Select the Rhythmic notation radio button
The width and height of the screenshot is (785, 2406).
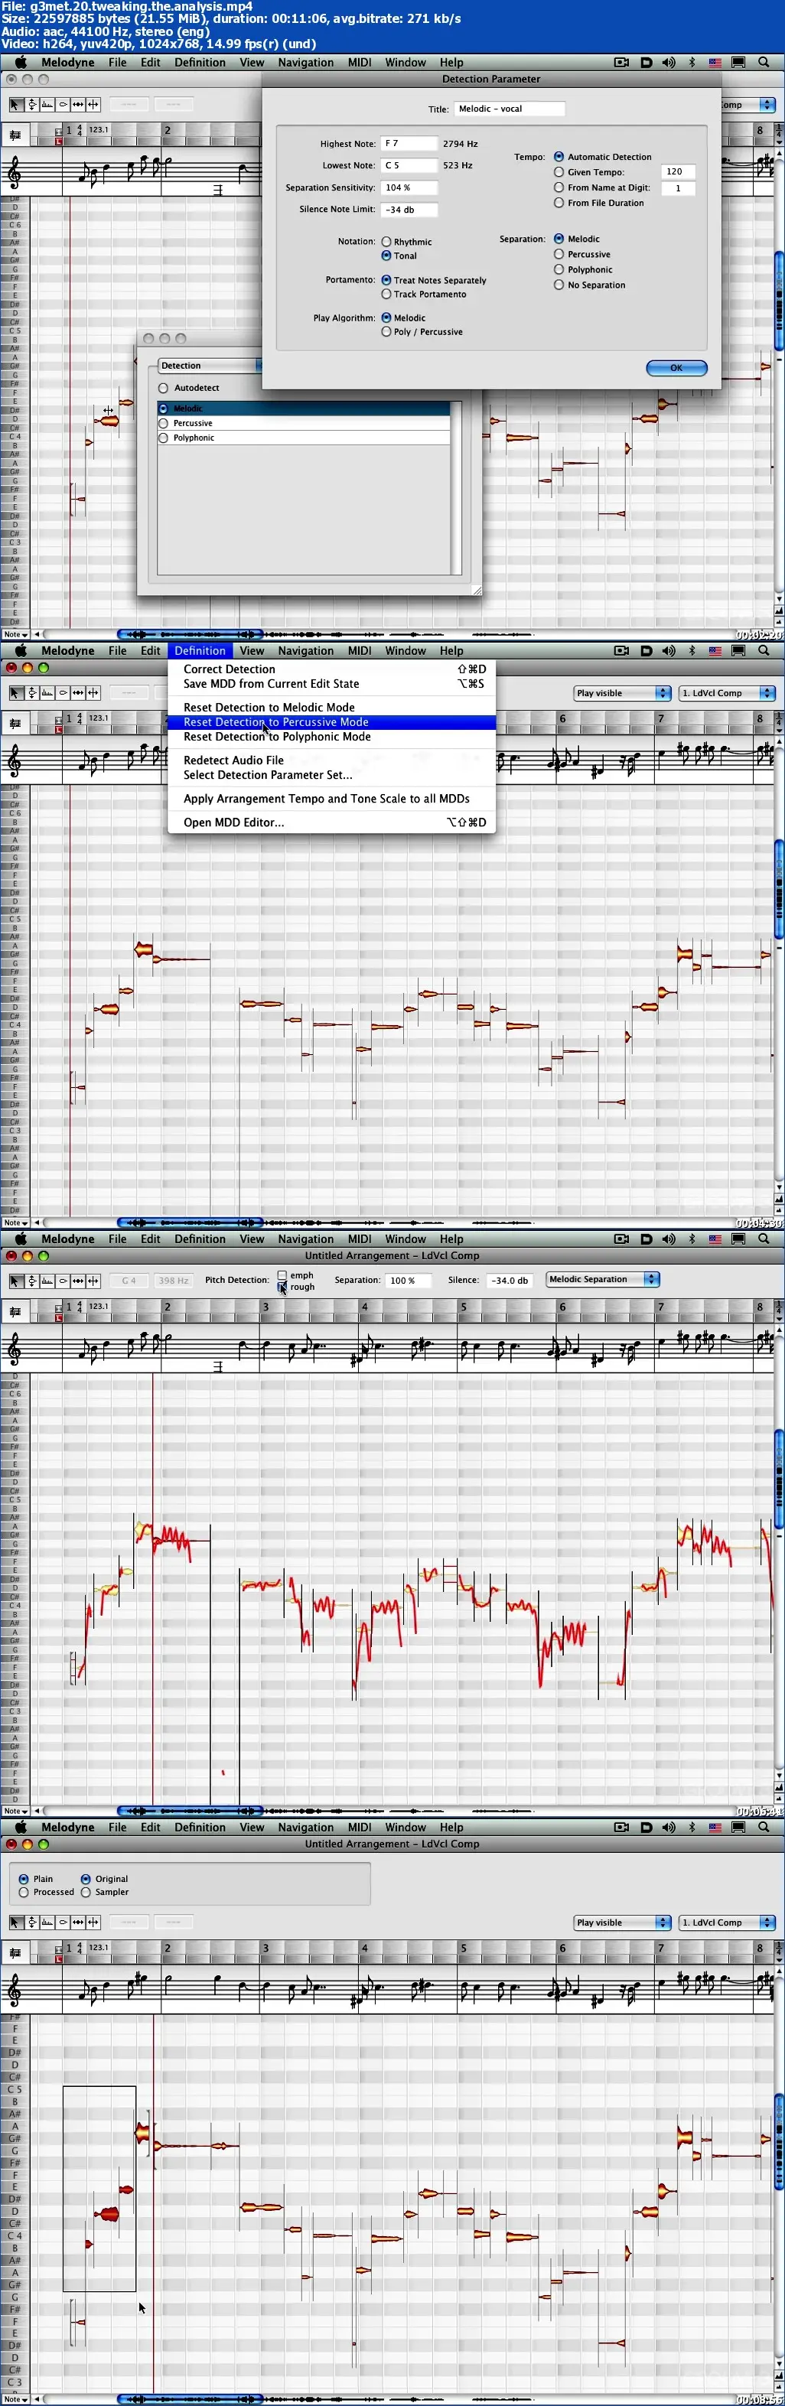click(386, 242)
